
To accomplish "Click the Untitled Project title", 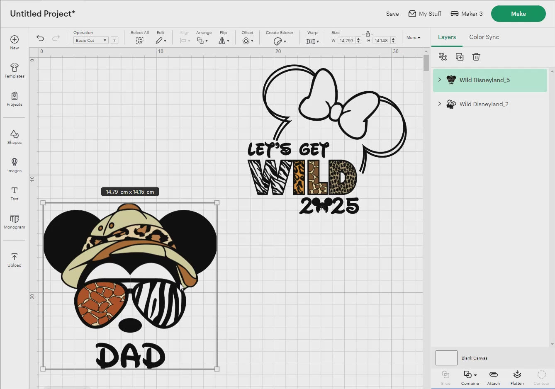I will point(43,14).
